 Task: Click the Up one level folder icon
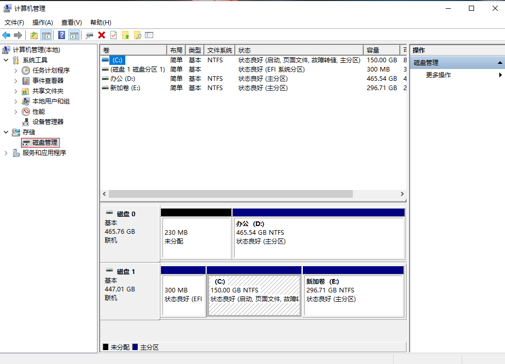[x=34, y=35]
